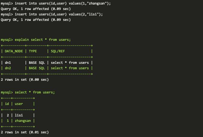Image resolution: width=203 pixels, height=137 pixels.
Task: Click the plain select from users command
Action: (x=28, y=92)
